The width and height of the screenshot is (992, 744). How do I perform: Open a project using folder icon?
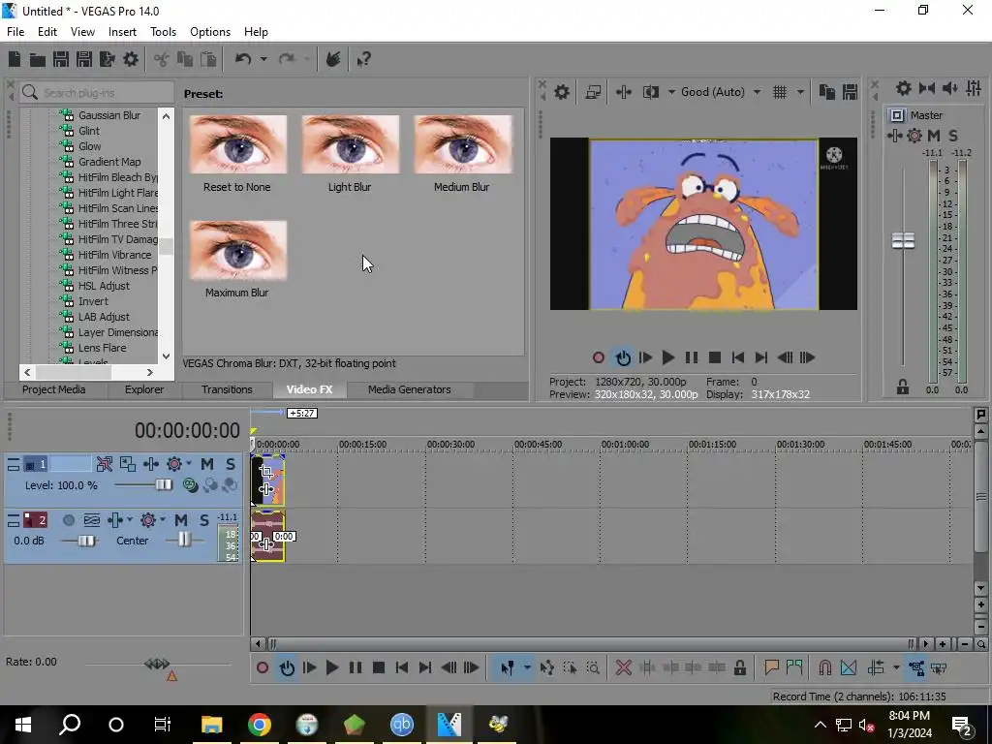click(x=38, y=59)
